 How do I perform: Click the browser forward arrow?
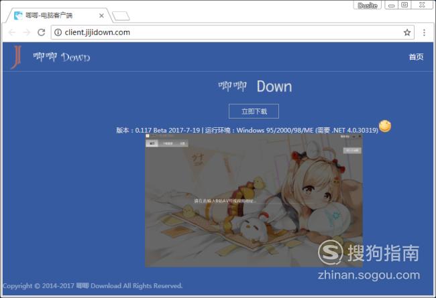26,33
